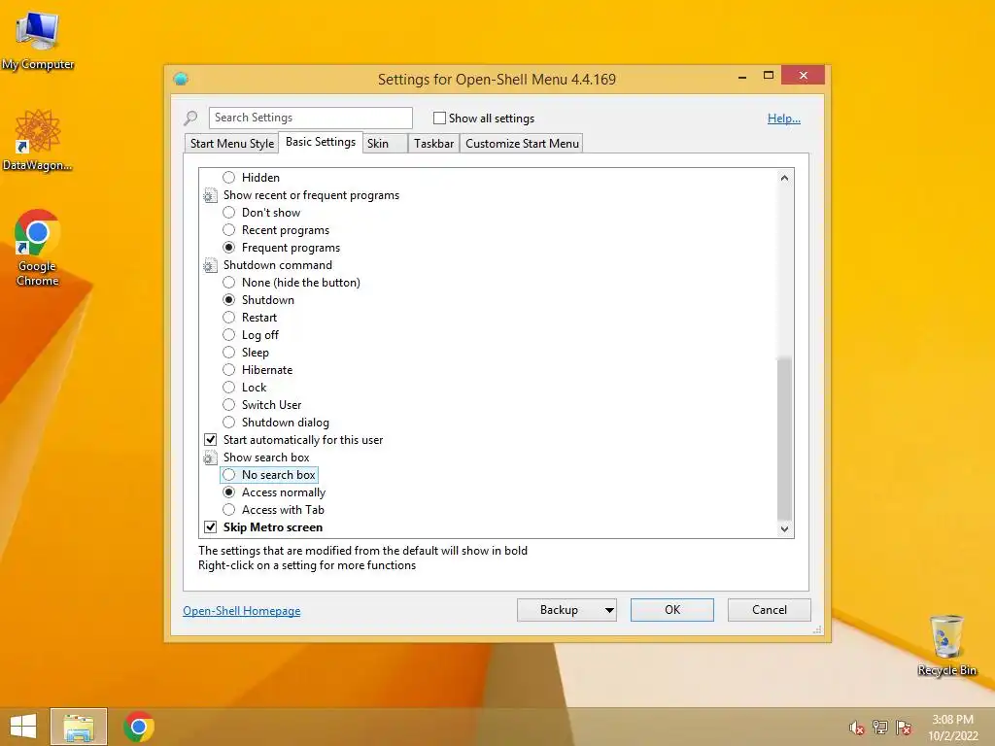The image size is (995, 746).
Task: Switch to the Start Menu Style tab
Action: pyautogui.click(x=231, y=144)
